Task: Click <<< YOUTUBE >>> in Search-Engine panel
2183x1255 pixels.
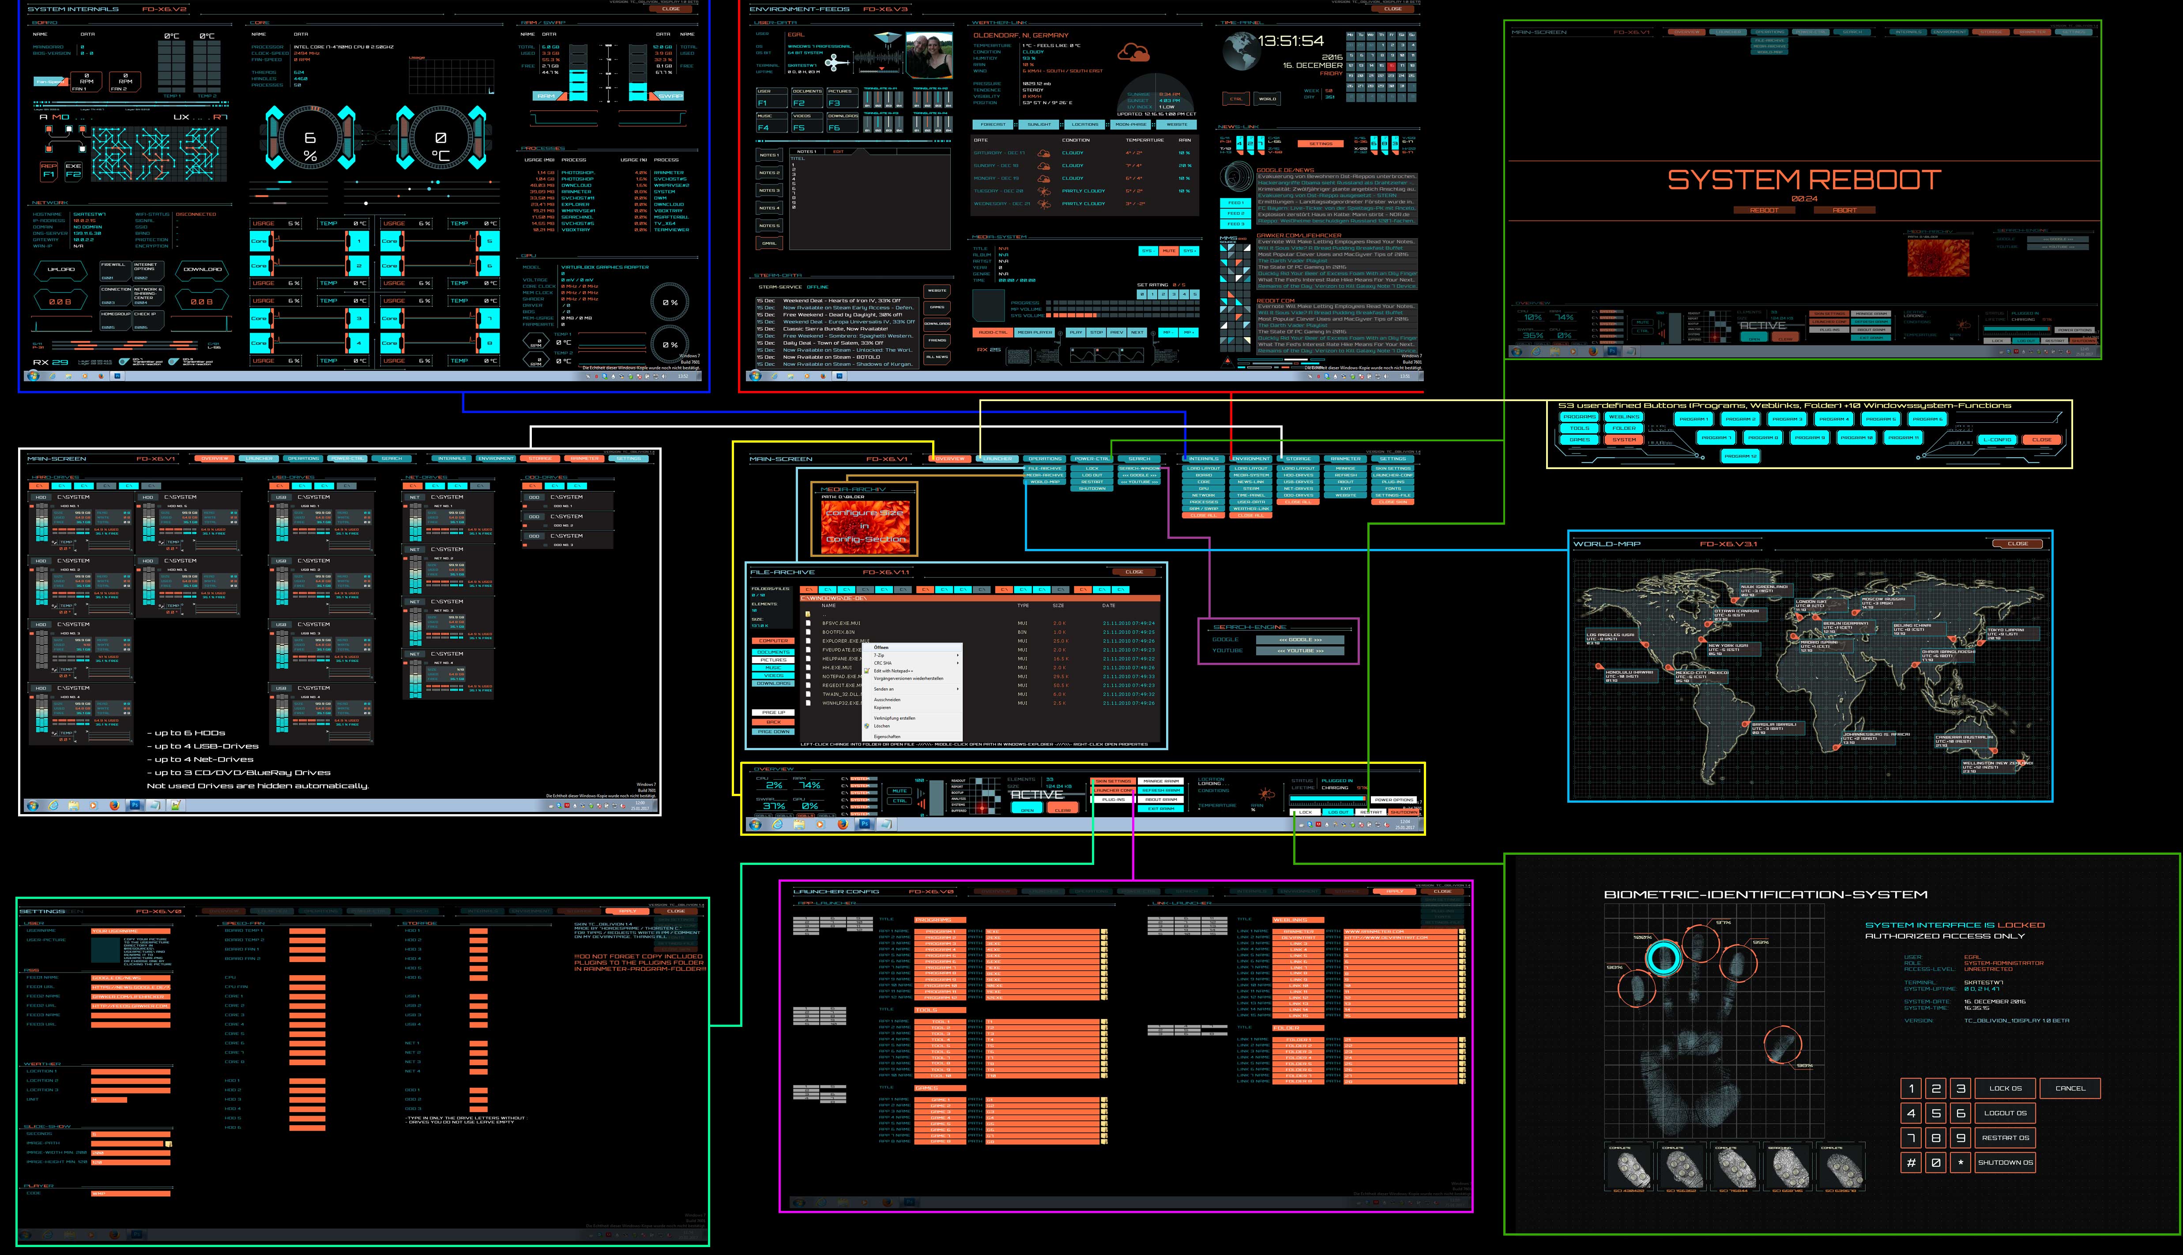Action: [1300, 651]
